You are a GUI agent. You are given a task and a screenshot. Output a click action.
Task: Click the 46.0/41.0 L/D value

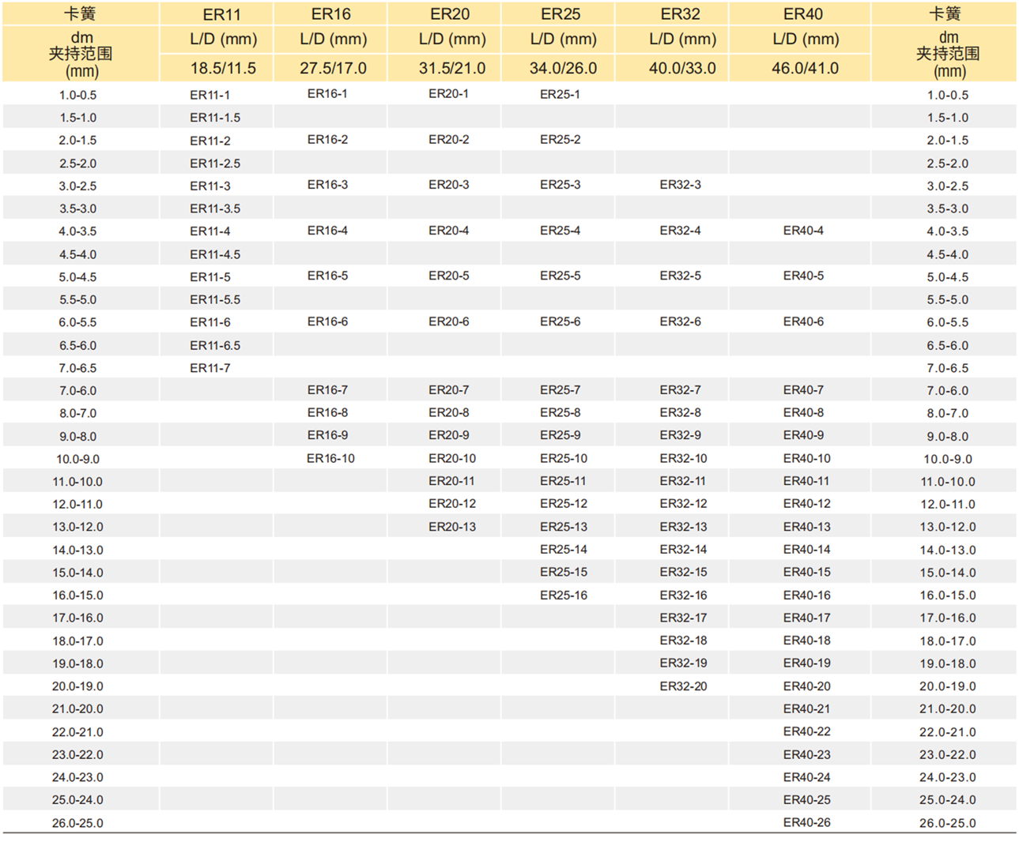805,68
